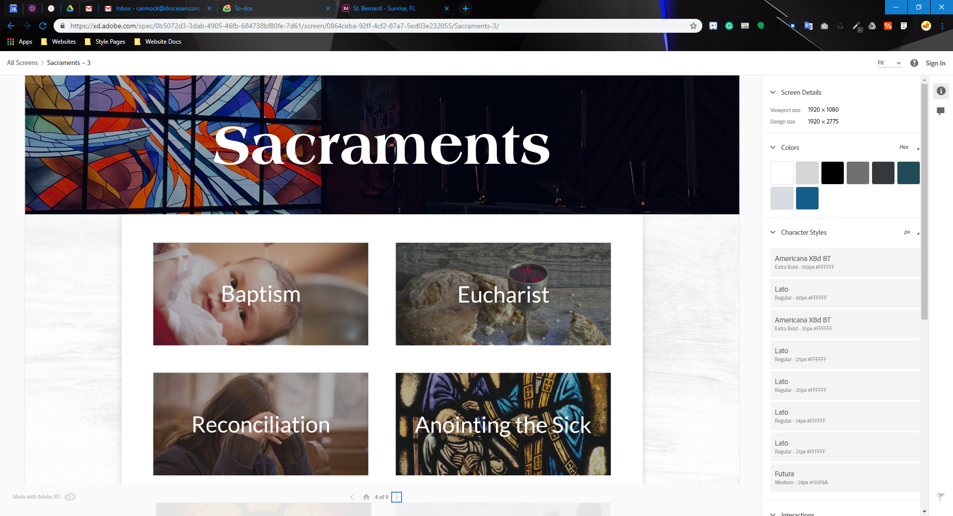953x516 pixels.
Task: Open Chrome Apps shortcut
Action: 20,42
